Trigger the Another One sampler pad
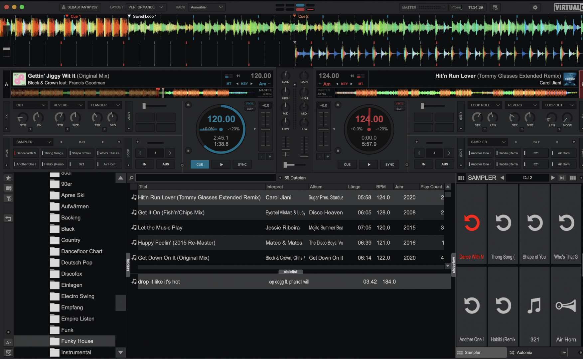The width and height of the screenshot is (583, 359). coord(471,306)
